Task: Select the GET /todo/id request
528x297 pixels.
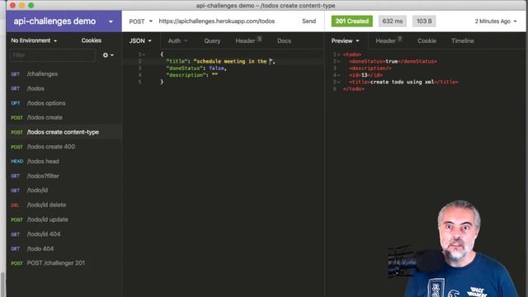Action: (x=64, y=191)
